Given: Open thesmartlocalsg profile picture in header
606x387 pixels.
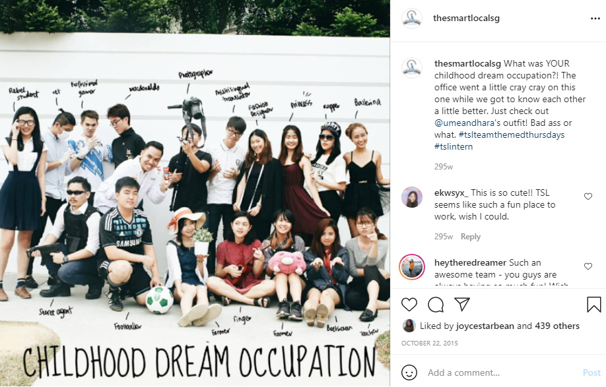Looking at the screenshot, I should pos(412,18).
